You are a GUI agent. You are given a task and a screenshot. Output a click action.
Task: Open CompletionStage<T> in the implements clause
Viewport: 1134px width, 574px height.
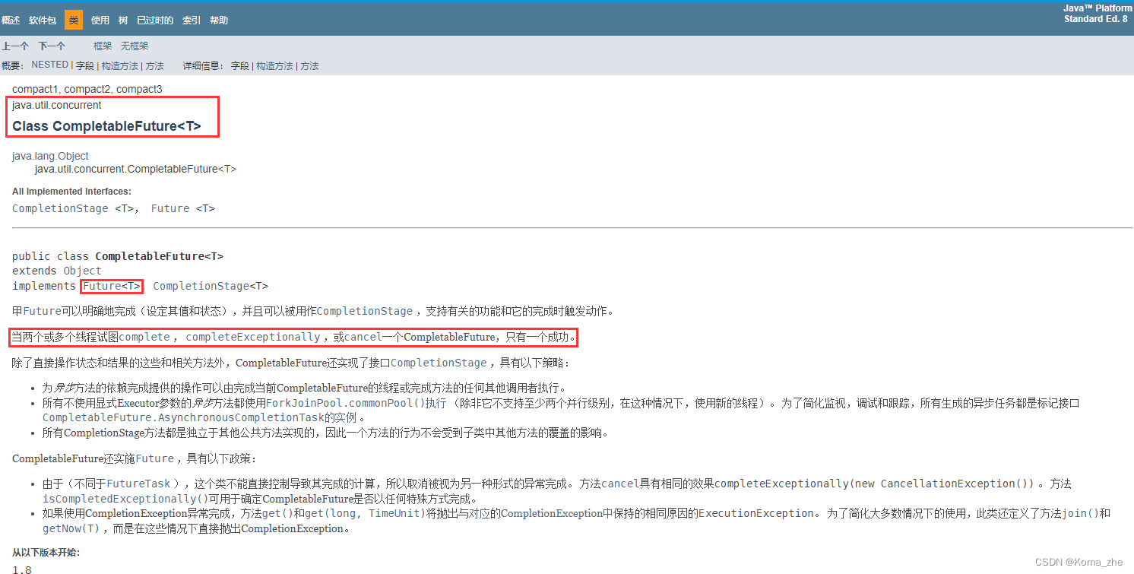[x=211, y=286]
